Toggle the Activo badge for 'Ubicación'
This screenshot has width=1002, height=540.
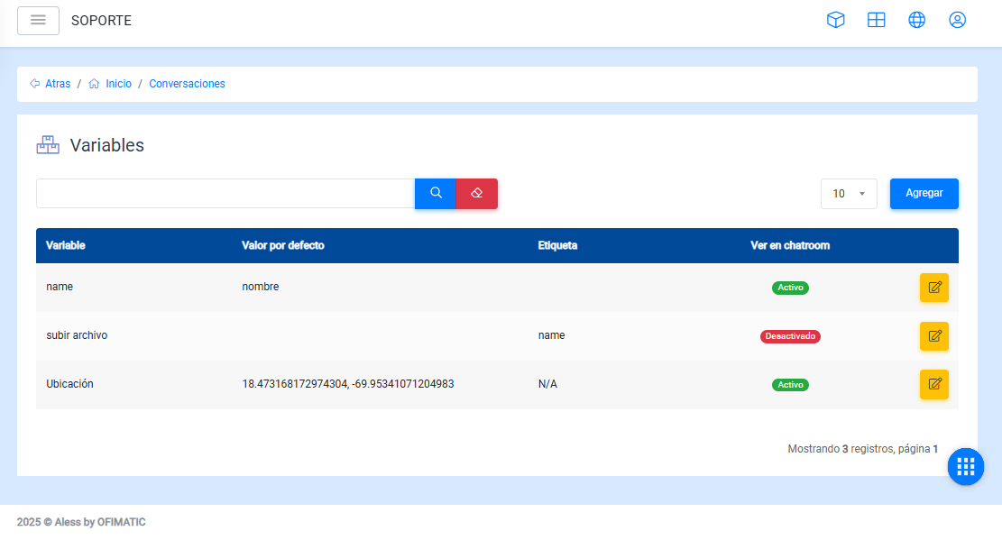click(x=790, y=385)
